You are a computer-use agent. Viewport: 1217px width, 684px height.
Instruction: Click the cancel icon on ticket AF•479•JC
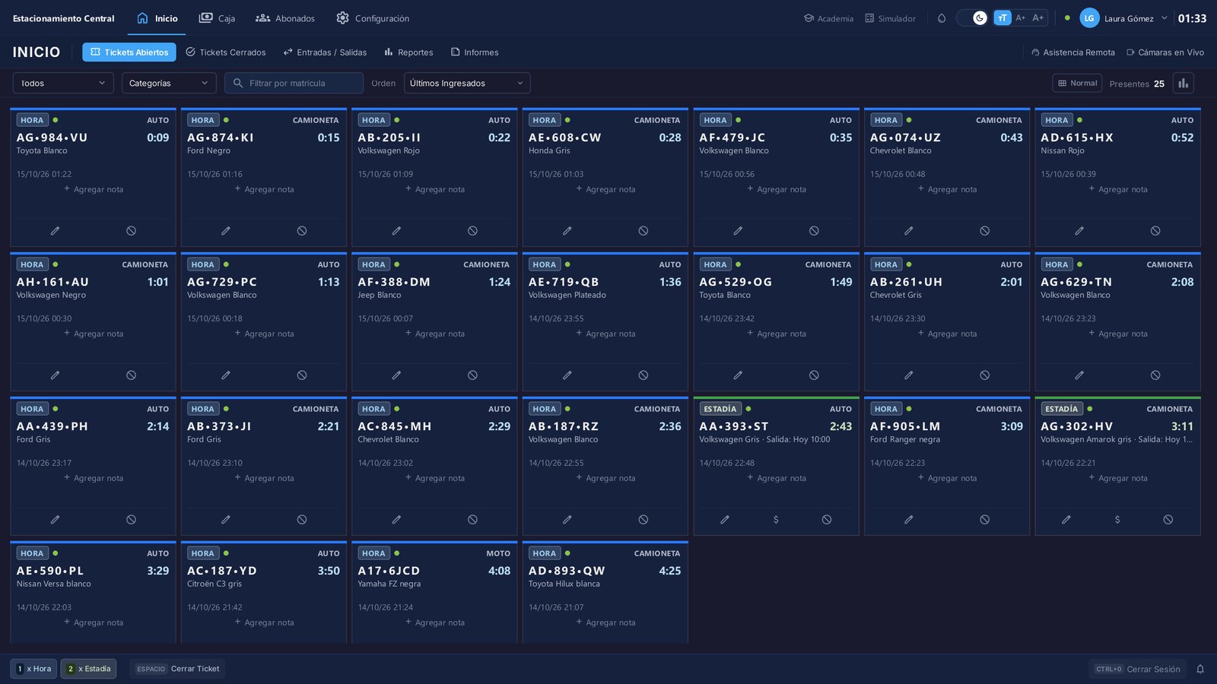(814, 230)
